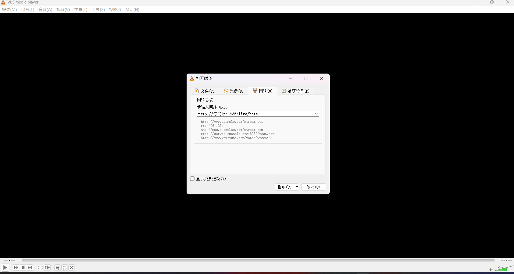Open the 播放(L) menu

(28, 10)
